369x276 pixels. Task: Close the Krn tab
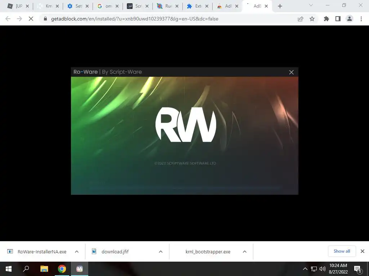click(57, 6)
